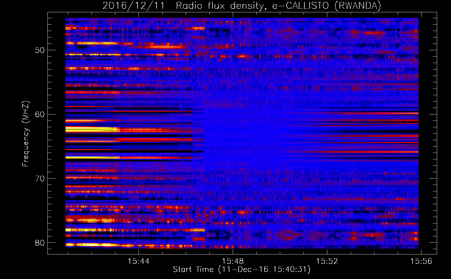
Task: Click the 80 frequency tick label
Action: (40, 243)
